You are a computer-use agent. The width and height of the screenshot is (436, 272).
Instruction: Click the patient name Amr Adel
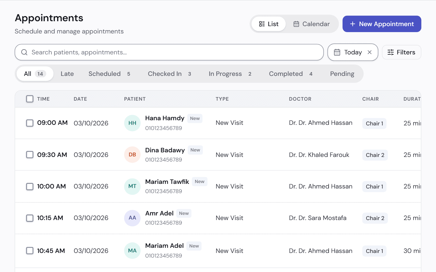tap(159, 213)
